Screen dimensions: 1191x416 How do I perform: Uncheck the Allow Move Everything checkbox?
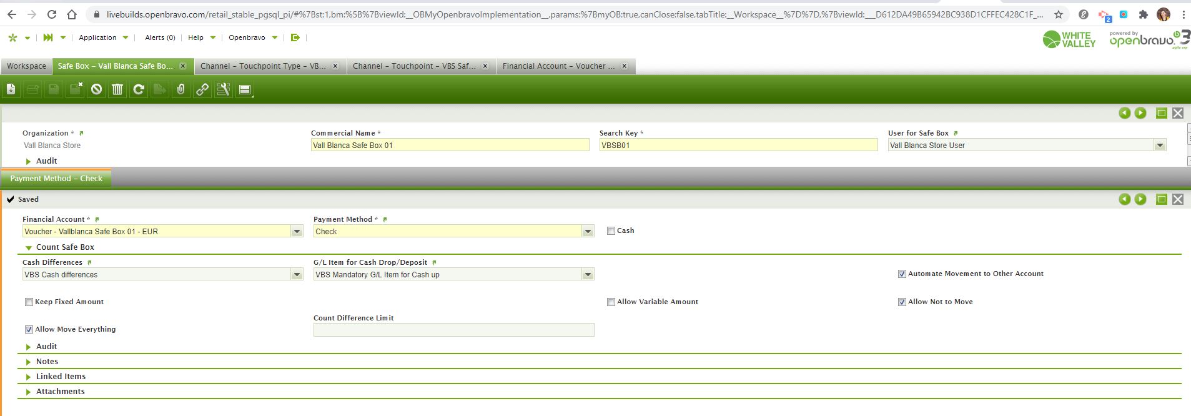click(x=29, y=329)
